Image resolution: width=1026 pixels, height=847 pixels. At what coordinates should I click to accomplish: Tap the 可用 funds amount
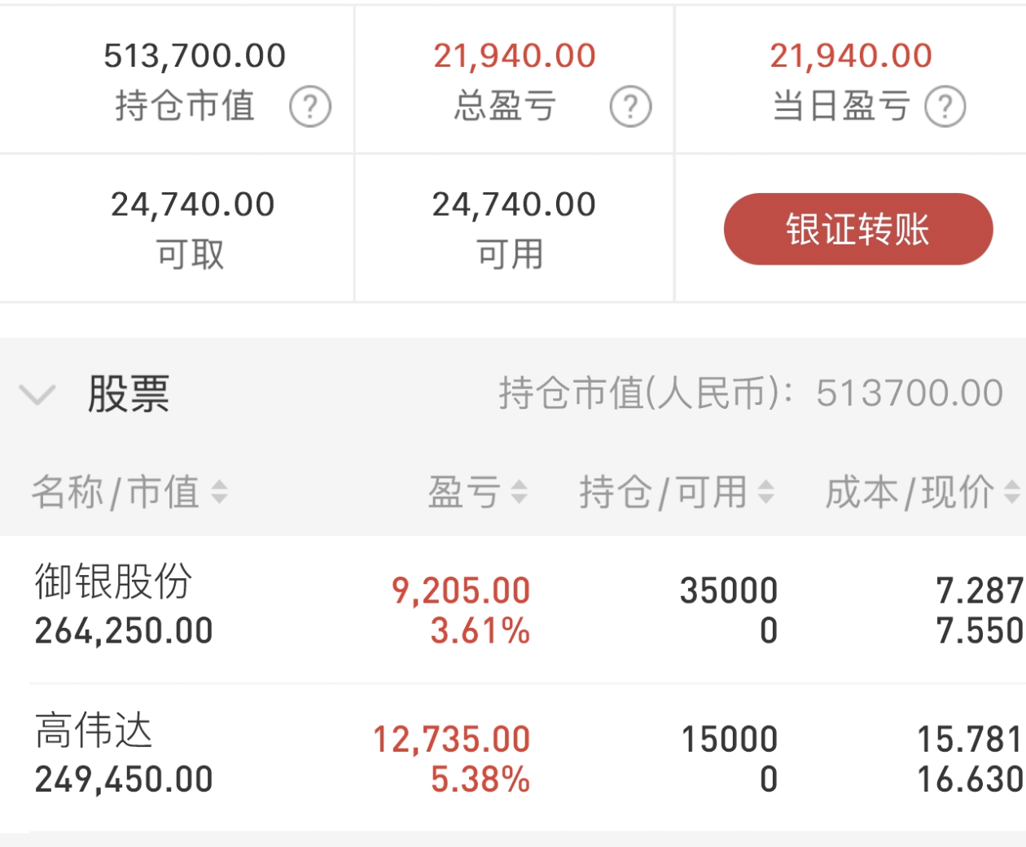(514, 204)
